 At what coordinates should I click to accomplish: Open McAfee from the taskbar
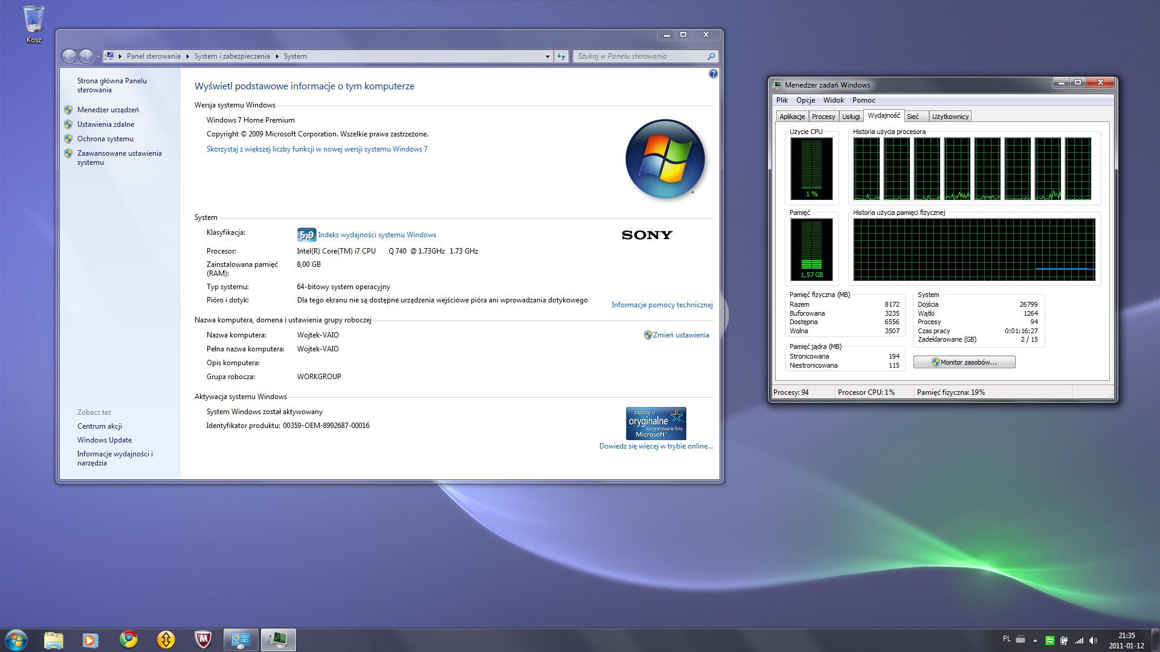click(203, 639)
